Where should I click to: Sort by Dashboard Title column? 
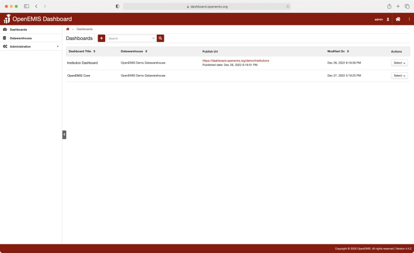pos(82,51)
